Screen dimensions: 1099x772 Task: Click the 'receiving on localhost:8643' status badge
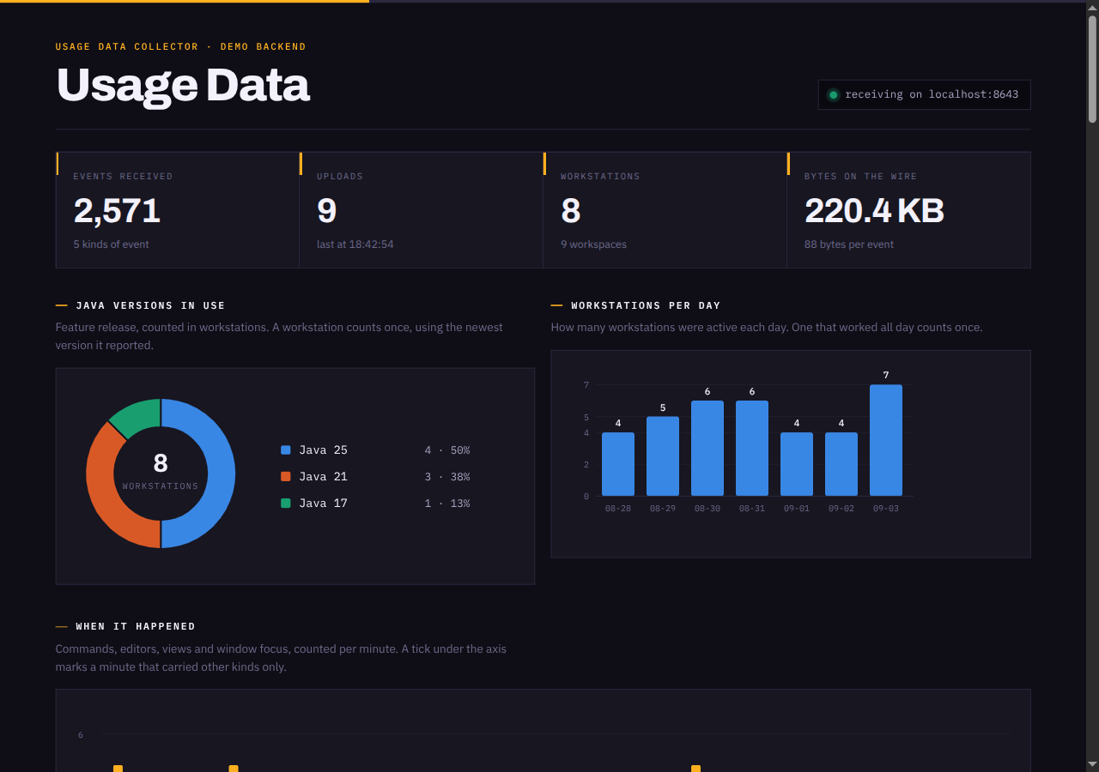[x=924, y=95]
